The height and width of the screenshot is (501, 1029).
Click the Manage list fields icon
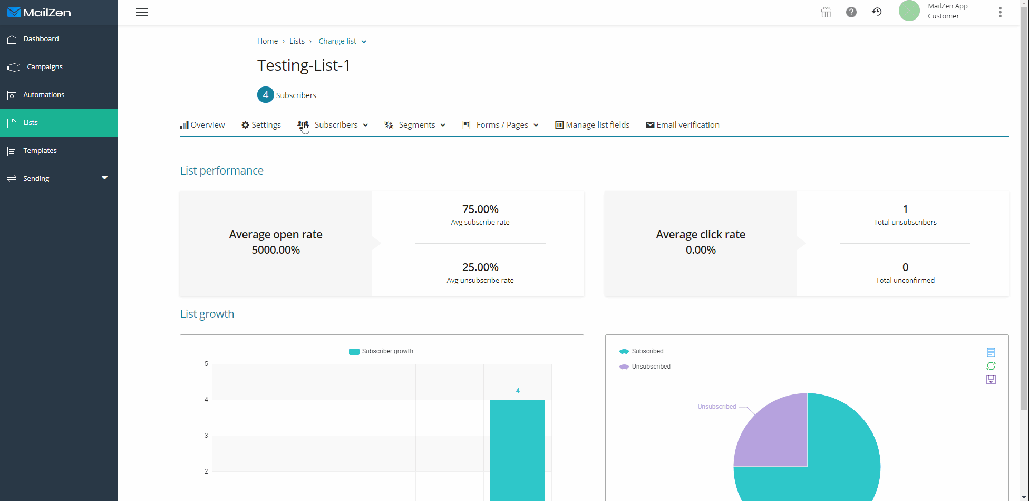559,125
